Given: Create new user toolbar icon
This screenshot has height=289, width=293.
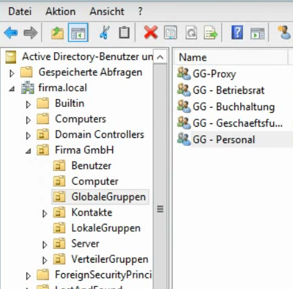Looking at the screenshot, I should click(284, 32).
